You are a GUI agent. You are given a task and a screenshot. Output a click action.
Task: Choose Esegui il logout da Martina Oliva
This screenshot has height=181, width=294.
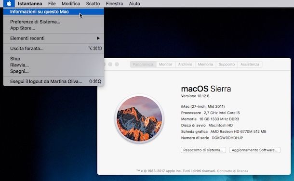pyautogui.click(x=53, y=81)
